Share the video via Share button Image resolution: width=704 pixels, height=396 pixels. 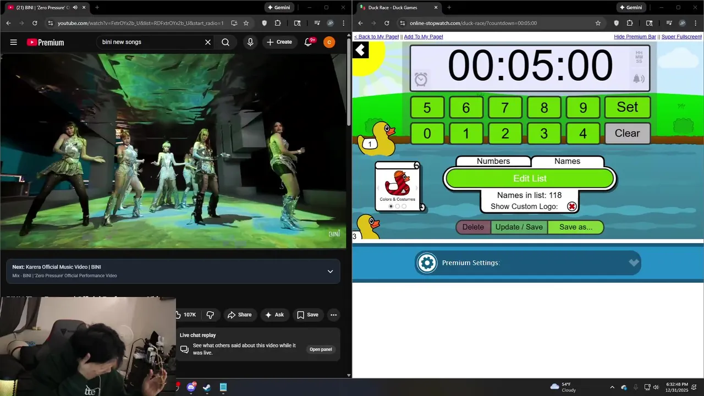[239, 315]
